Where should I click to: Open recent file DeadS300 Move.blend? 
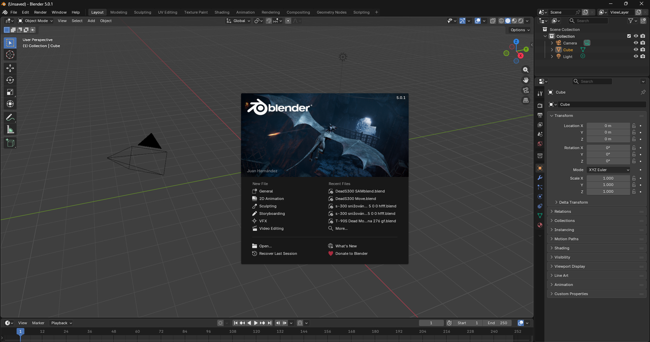tap(355, 199)
